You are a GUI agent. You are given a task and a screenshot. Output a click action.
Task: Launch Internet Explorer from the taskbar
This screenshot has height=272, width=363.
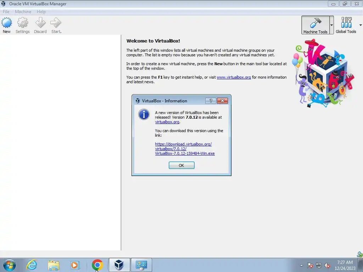coord(32,265)
